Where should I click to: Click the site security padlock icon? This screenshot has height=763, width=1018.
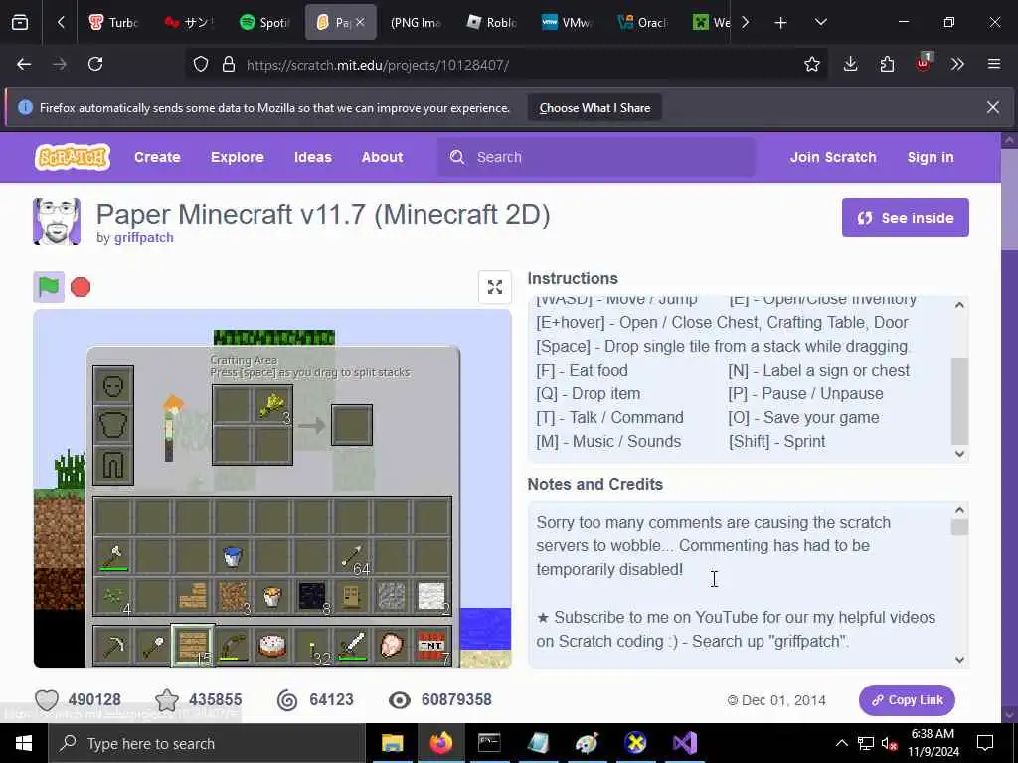[228, 65]
